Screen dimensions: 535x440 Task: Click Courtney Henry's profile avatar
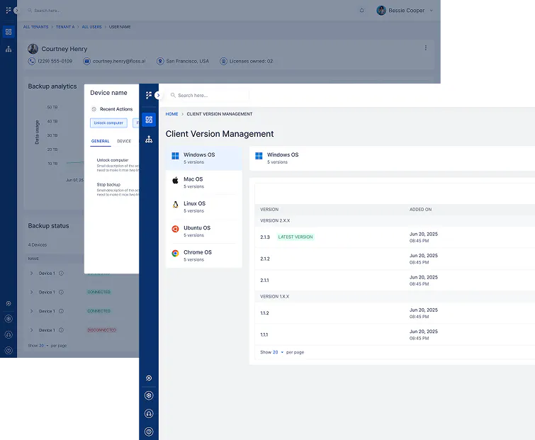click(33, 49)
